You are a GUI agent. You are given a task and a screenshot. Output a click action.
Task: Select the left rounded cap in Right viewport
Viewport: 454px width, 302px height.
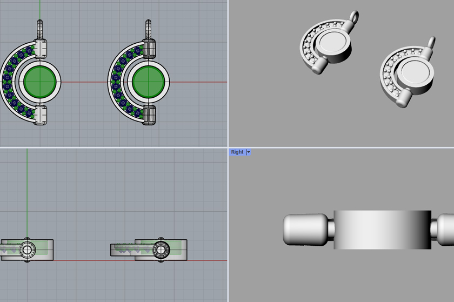click(305, 230)
